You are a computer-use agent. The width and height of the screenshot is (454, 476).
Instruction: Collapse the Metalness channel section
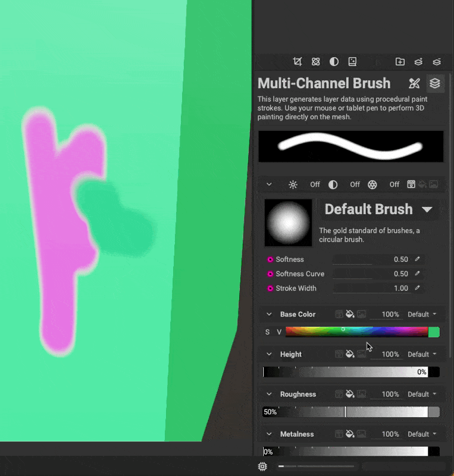(x=269, y=434)
